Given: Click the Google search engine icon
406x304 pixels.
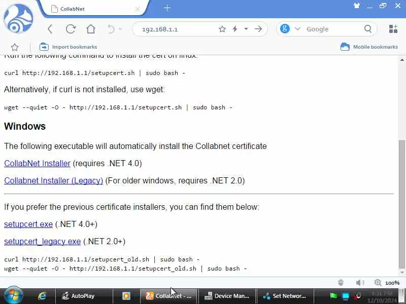Looking at the screenshot, I should point(285,29).
